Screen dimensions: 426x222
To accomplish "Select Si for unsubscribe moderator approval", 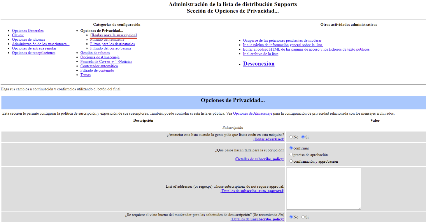I will [303, 217].
